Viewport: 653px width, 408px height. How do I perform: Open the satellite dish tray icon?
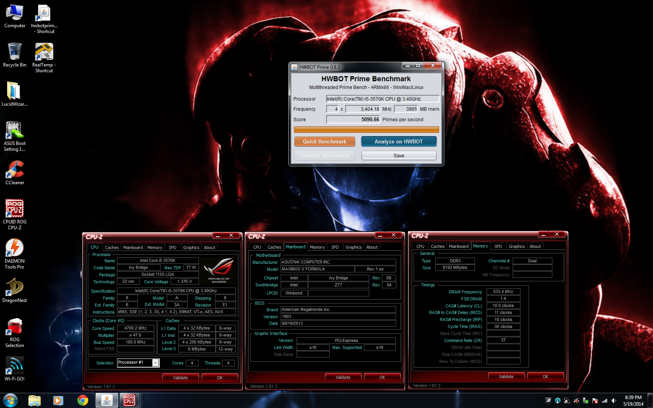[567, 401]
